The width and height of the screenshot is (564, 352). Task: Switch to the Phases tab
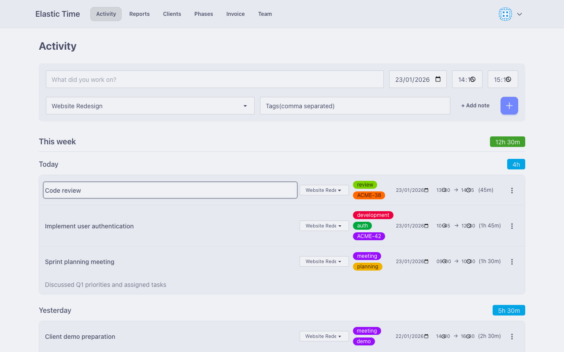[203, 14]
